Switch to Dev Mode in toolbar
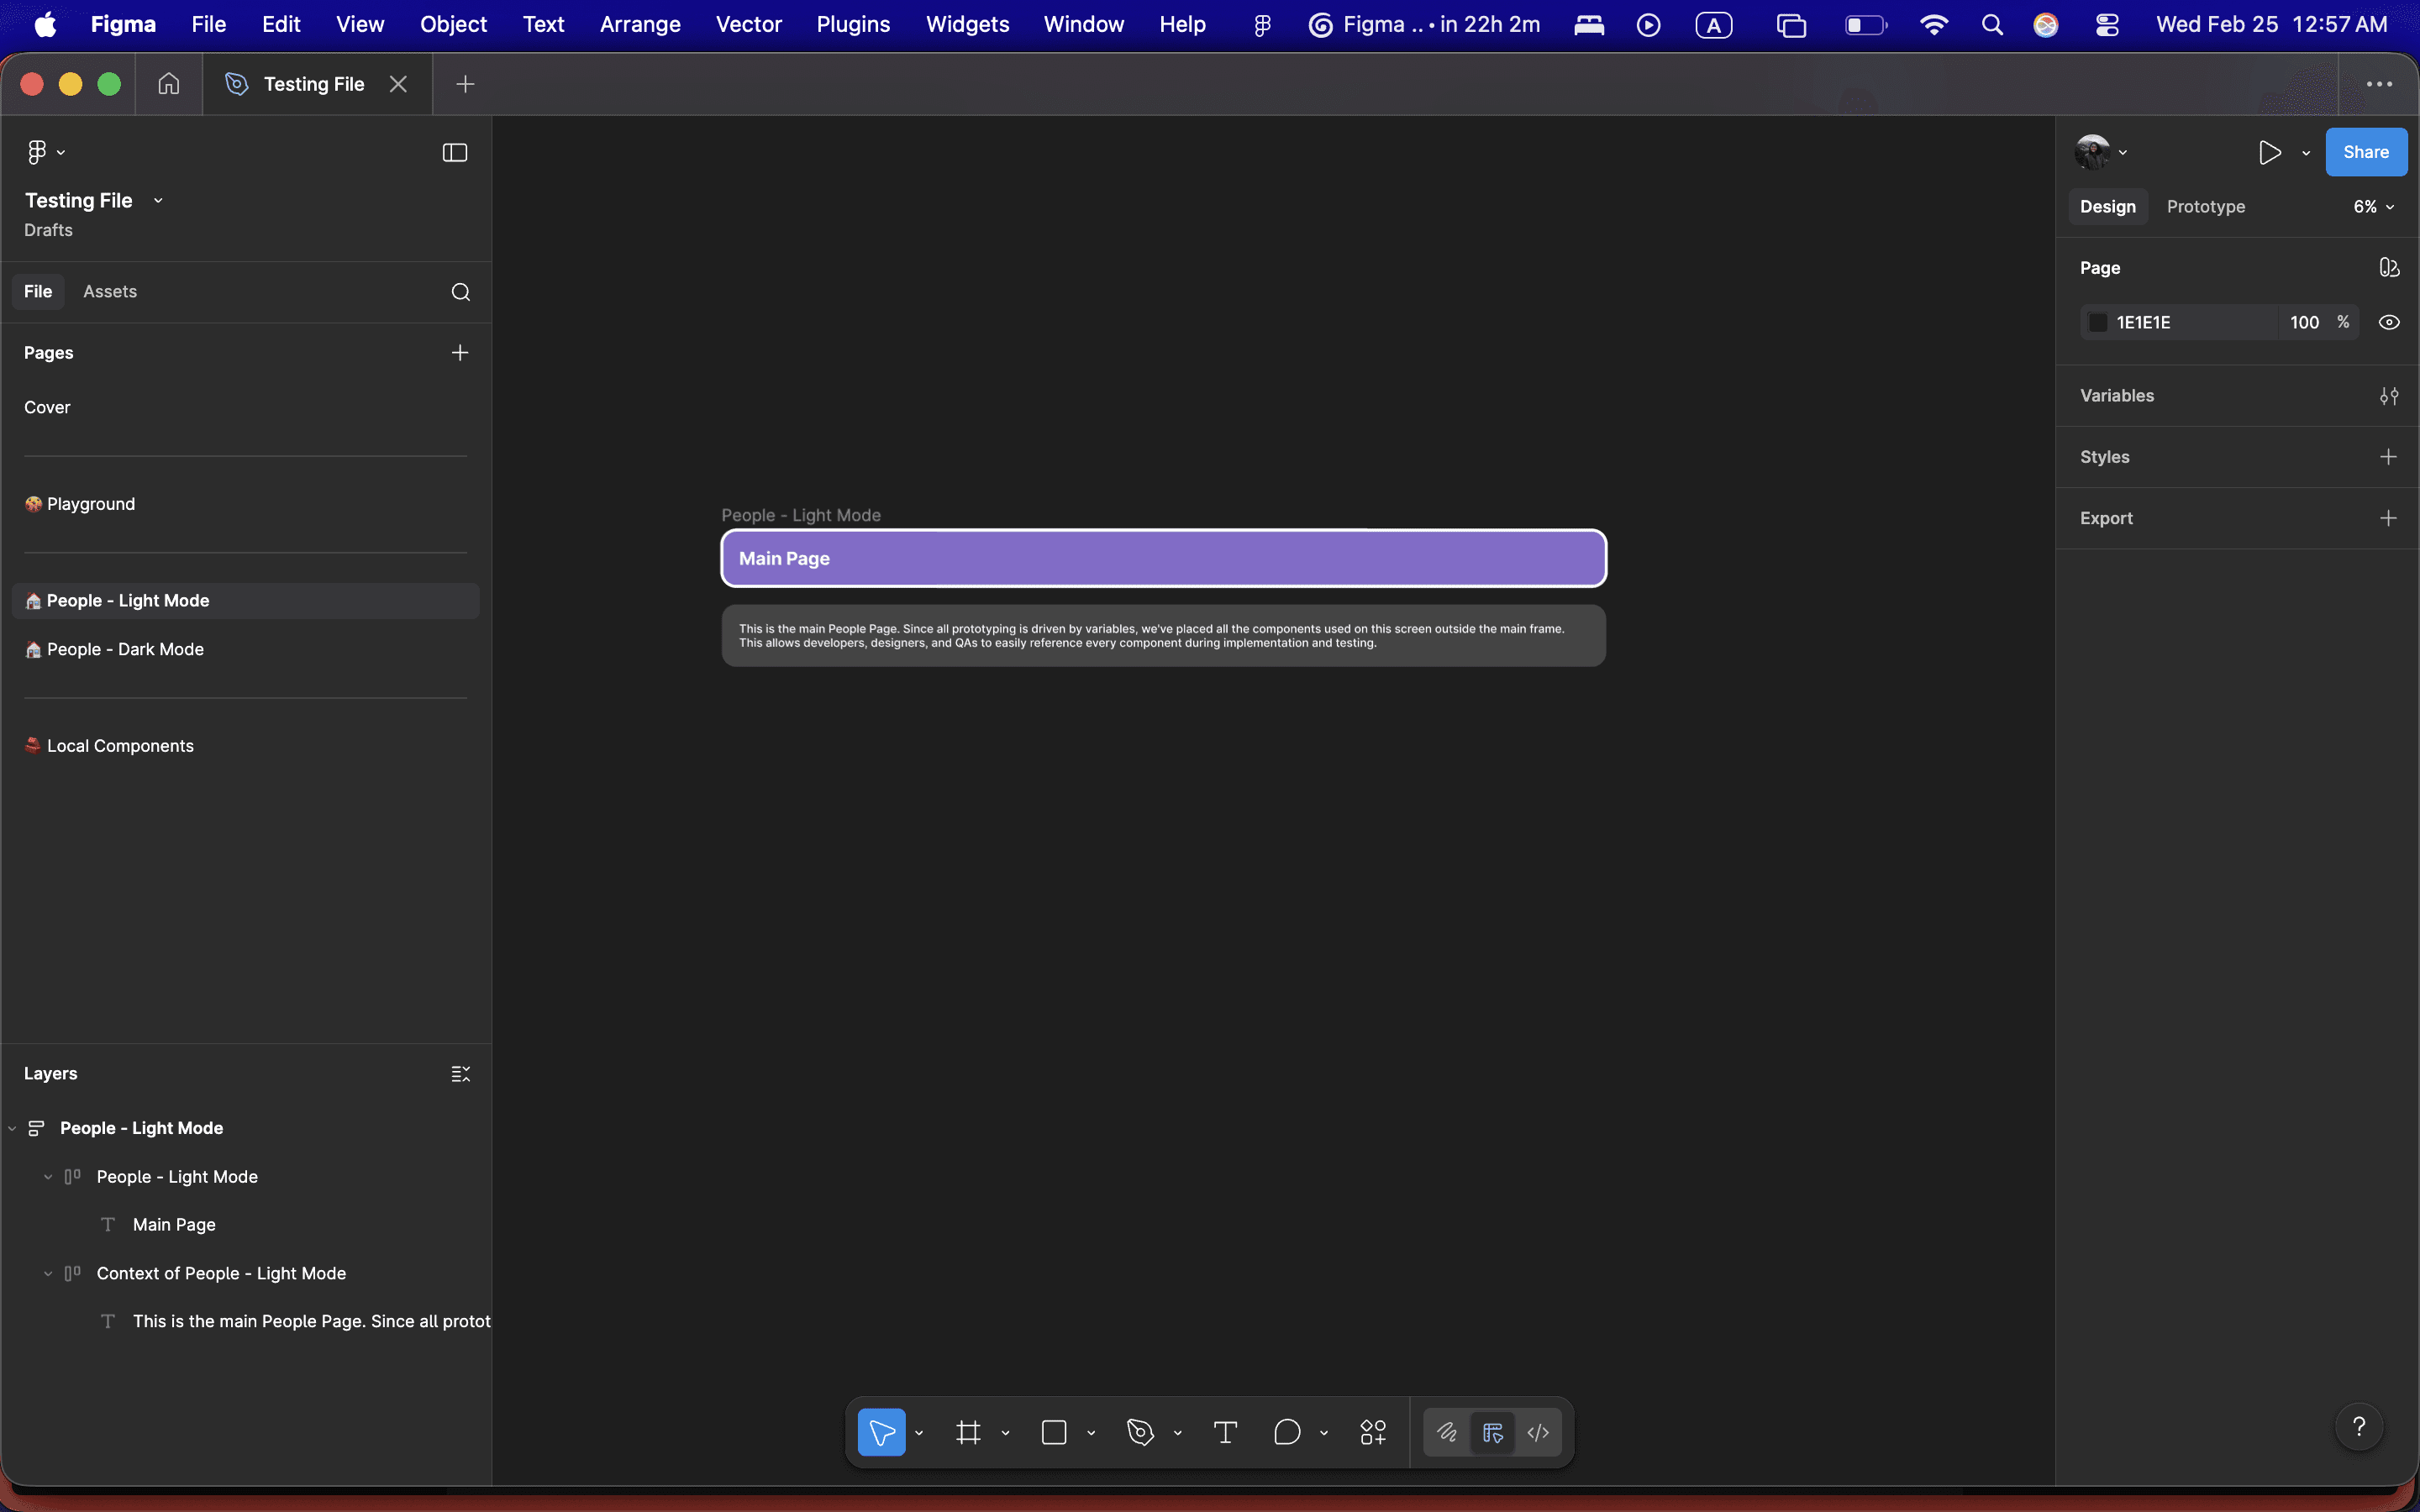The image size is (2420, 1512). [1538, 1432]
